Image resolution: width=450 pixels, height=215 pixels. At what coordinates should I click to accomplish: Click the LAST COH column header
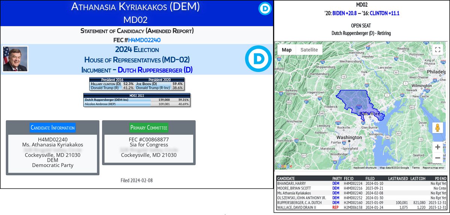click(x=418, y=179)
